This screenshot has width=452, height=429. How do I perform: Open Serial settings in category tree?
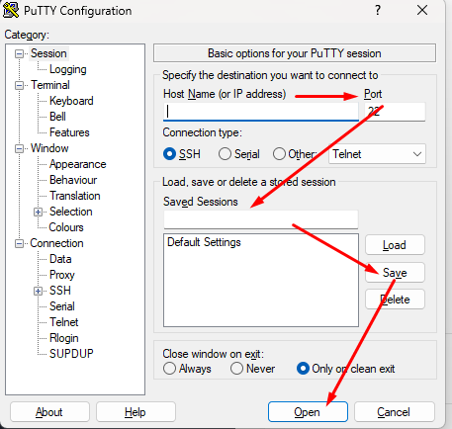tap(62, 306)
